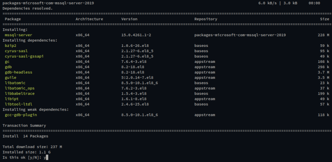
Task: Click the Install 14 Packages line
Action: coord(25,136)
